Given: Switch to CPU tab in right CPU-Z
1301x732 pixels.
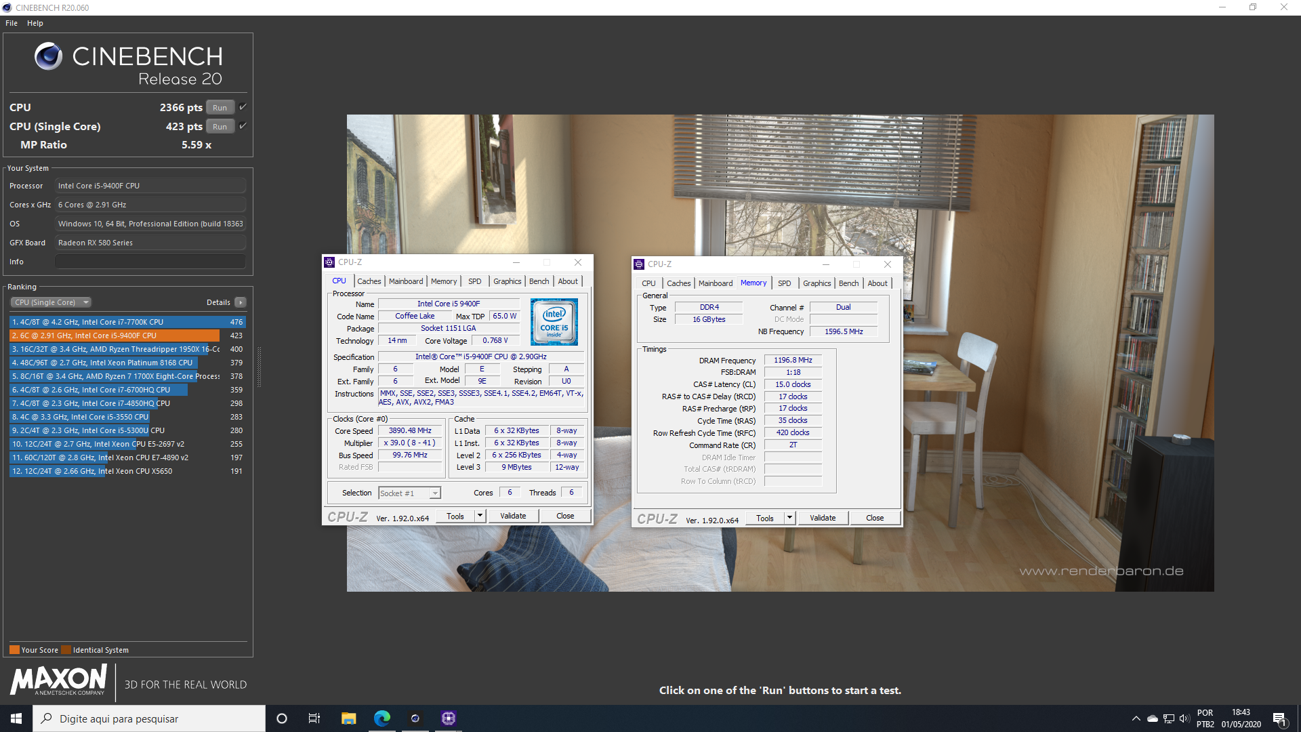Looking at the screenshot, I should 648,283.
